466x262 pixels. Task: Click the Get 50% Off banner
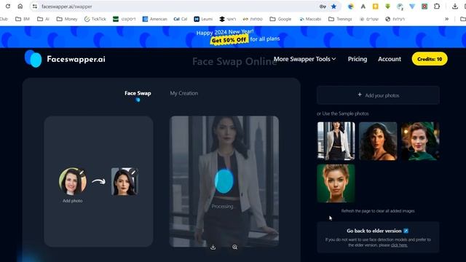[x=229, y=40]
